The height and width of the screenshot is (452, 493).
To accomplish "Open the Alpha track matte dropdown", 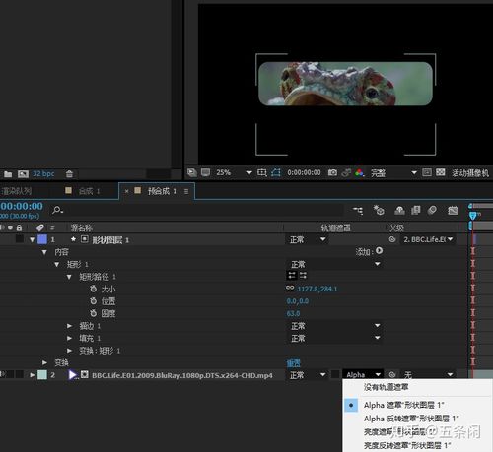I will click(x=363, y=374).
